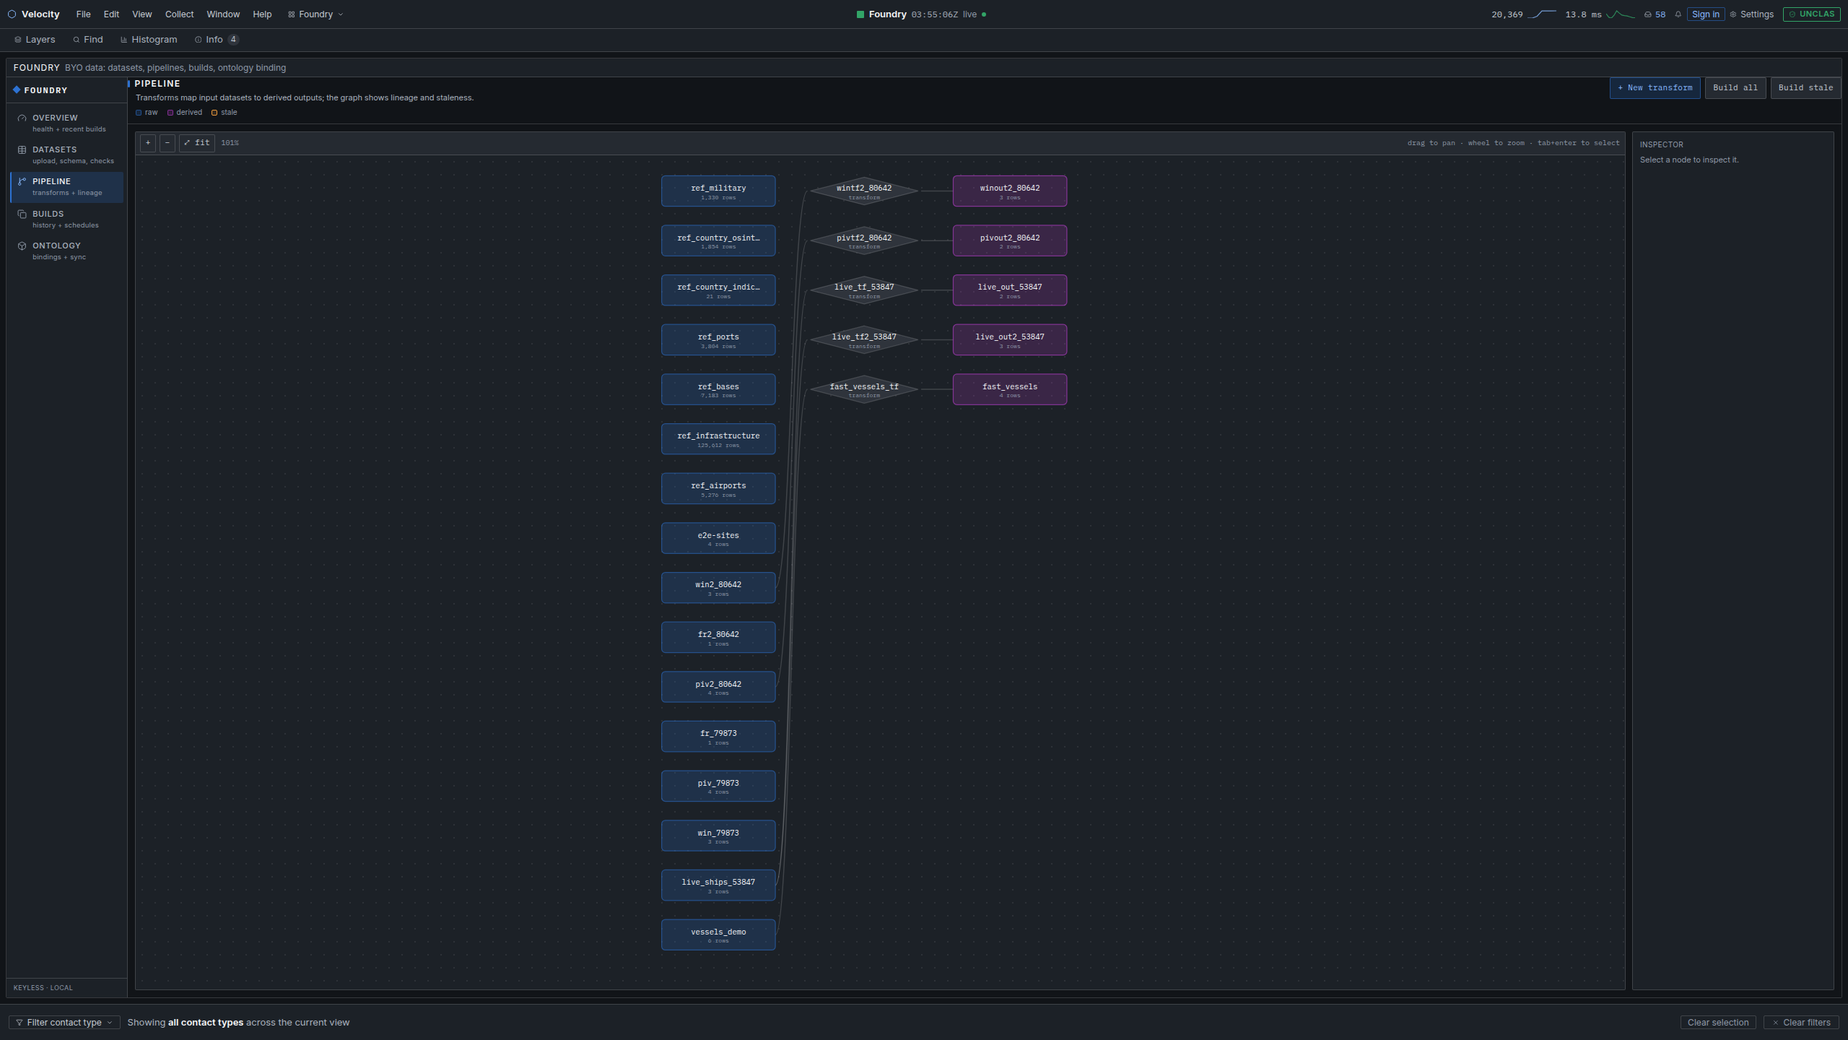The width and height of the screenshot is (1848, 1040).
Task: Click the Datasets table icon in sidebar
Action: [22, 150]
